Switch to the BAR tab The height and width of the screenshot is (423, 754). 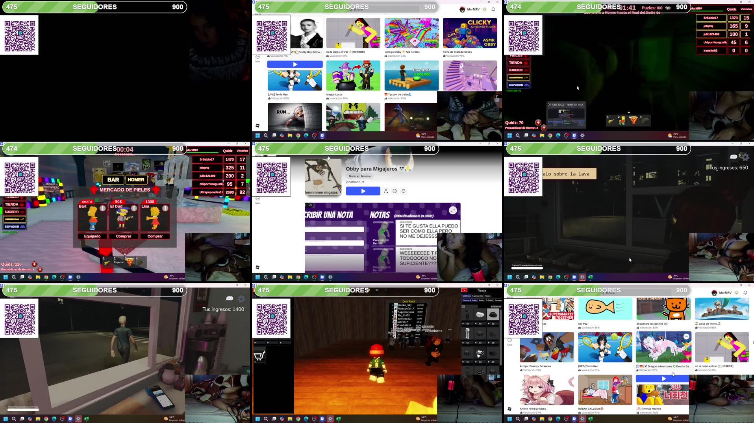tap(113, 180)
